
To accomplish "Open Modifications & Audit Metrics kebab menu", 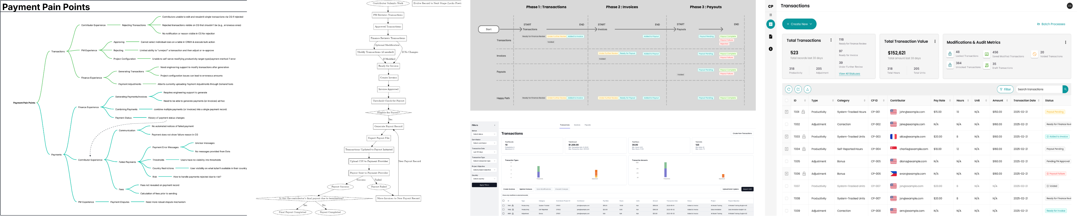I will point(1065,42).
